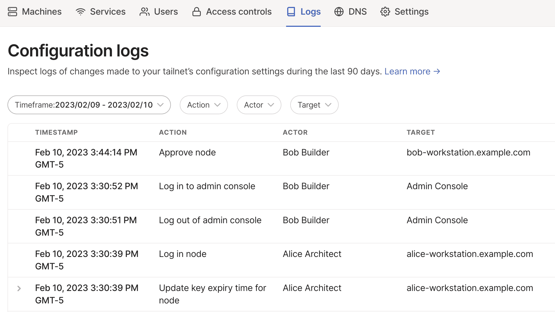Click the target bob-workstation.example.com
This screenshot has height=312, width=555.
click(468, 152)
